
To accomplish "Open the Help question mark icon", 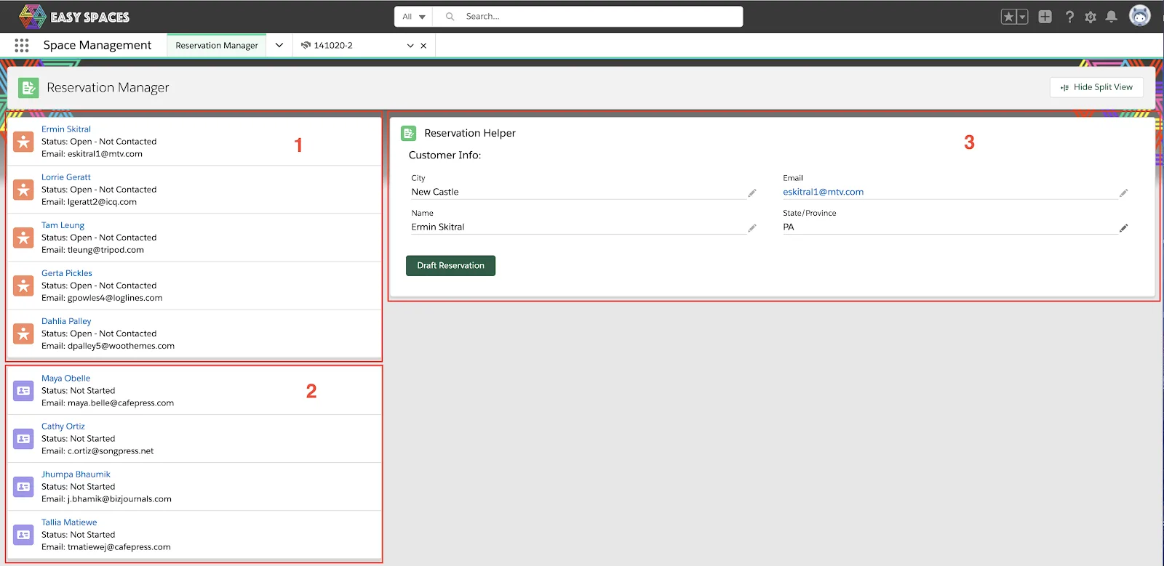I will [x=1069, y=17].
